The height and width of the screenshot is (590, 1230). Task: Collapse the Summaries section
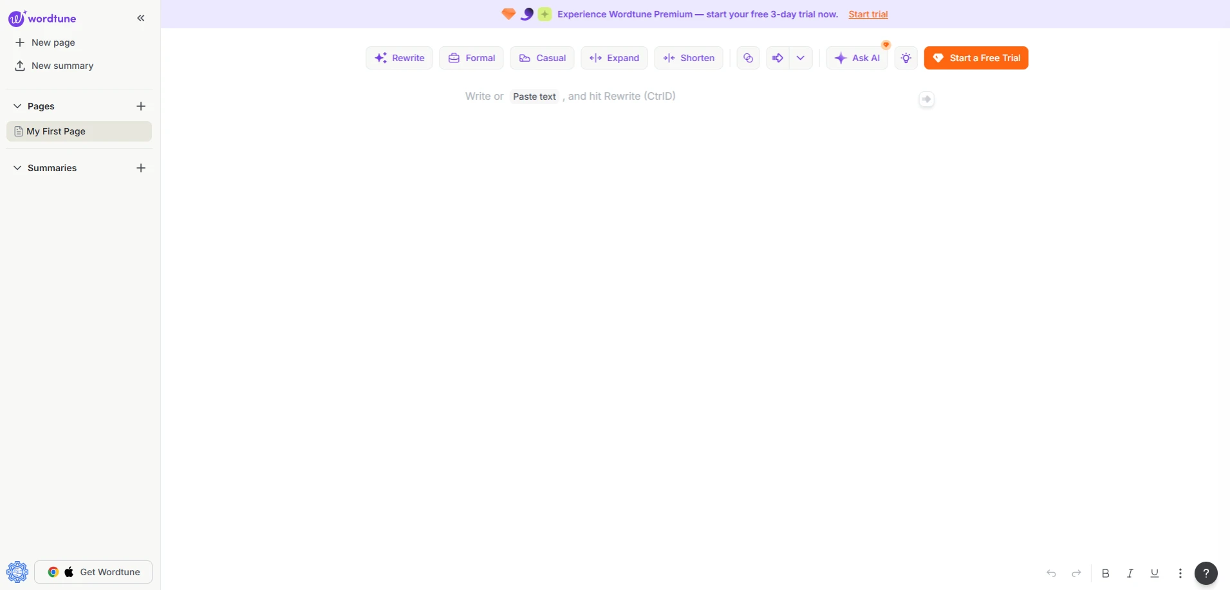(17, 168)
